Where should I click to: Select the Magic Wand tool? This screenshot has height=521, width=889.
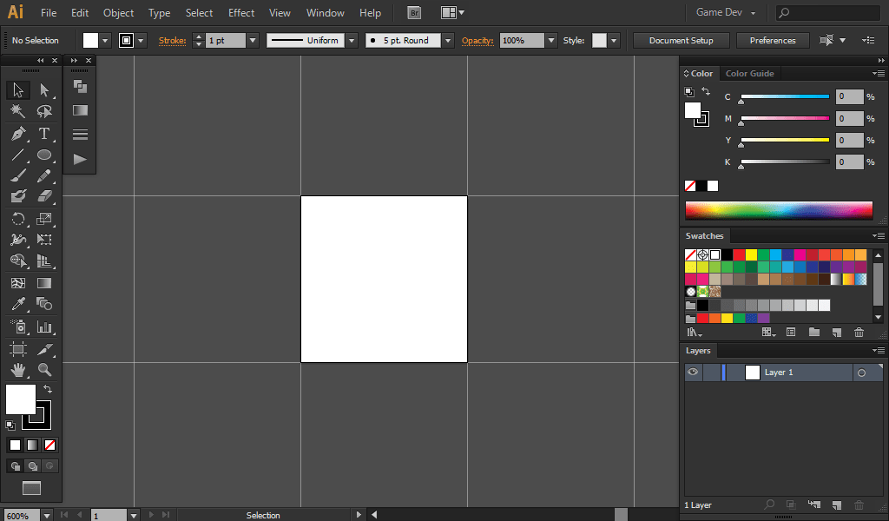coord(17,111)
